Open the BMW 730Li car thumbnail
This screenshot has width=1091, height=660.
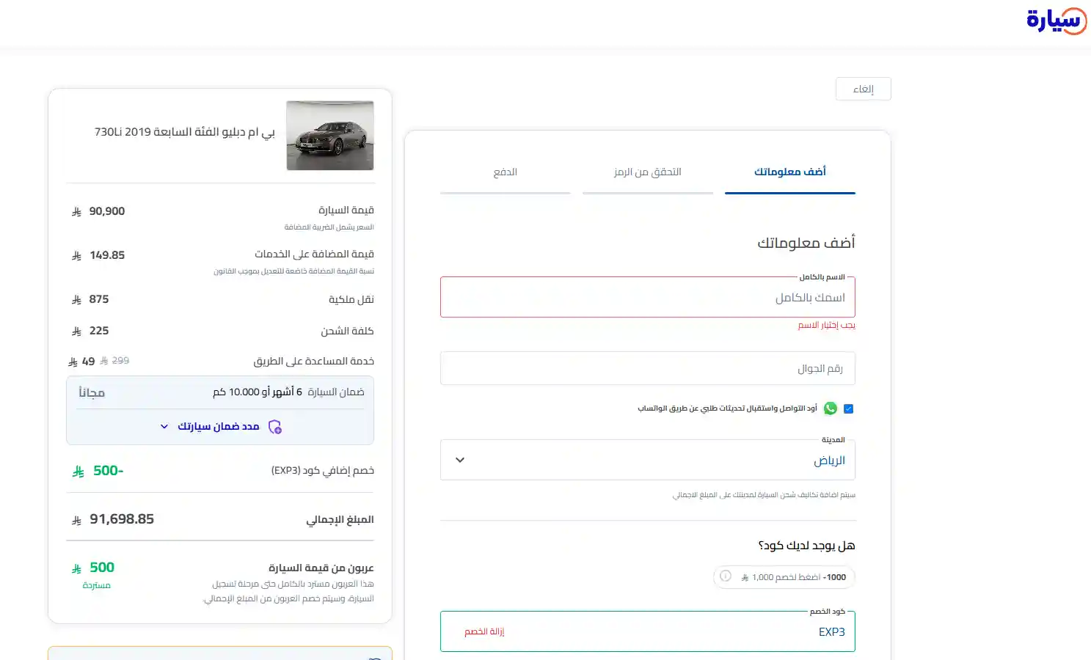click(330, 136)
